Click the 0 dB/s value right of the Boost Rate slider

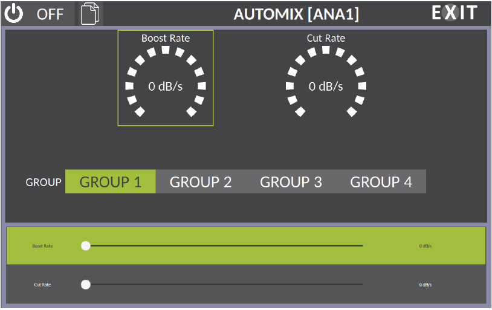click(426, 246)
